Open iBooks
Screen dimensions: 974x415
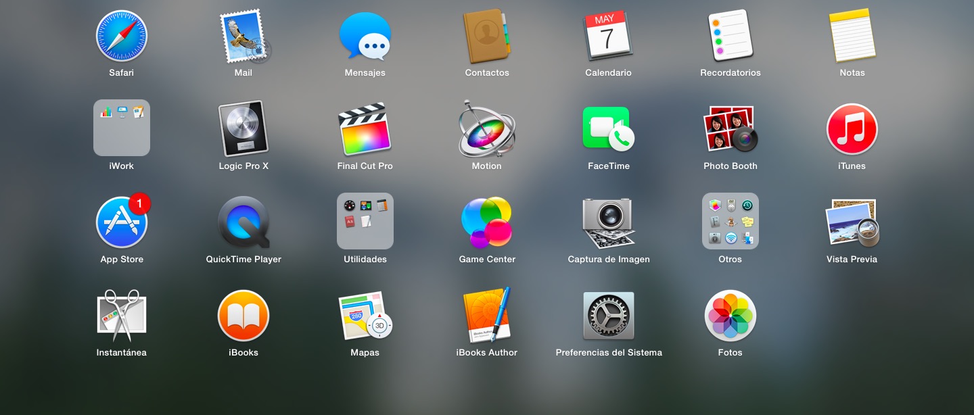coord(243,316)
